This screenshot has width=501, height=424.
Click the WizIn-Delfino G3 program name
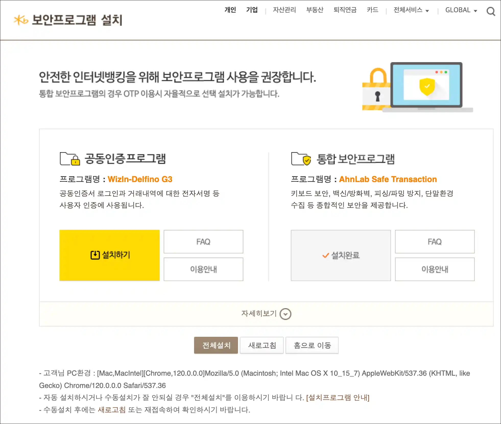coord(140,179)
